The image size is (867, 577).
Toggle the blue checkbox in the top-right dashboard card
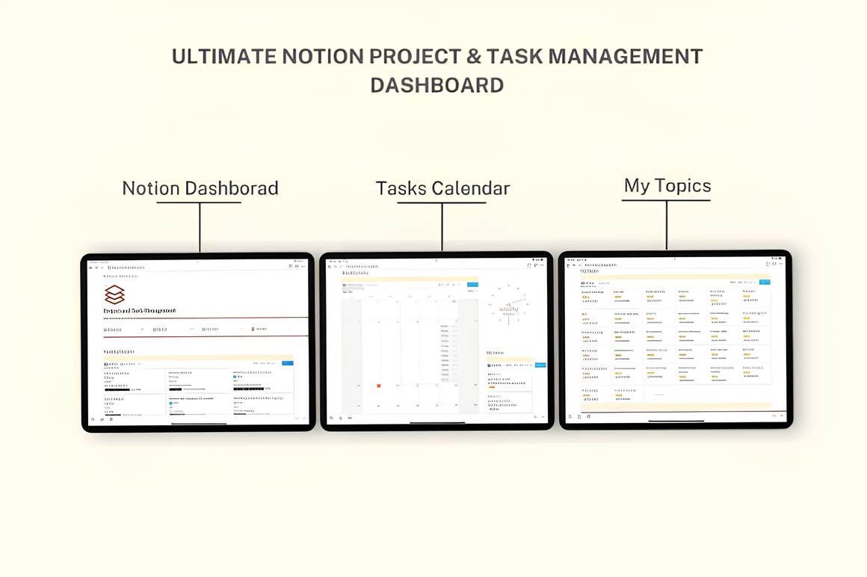click(x=235, y=377)
